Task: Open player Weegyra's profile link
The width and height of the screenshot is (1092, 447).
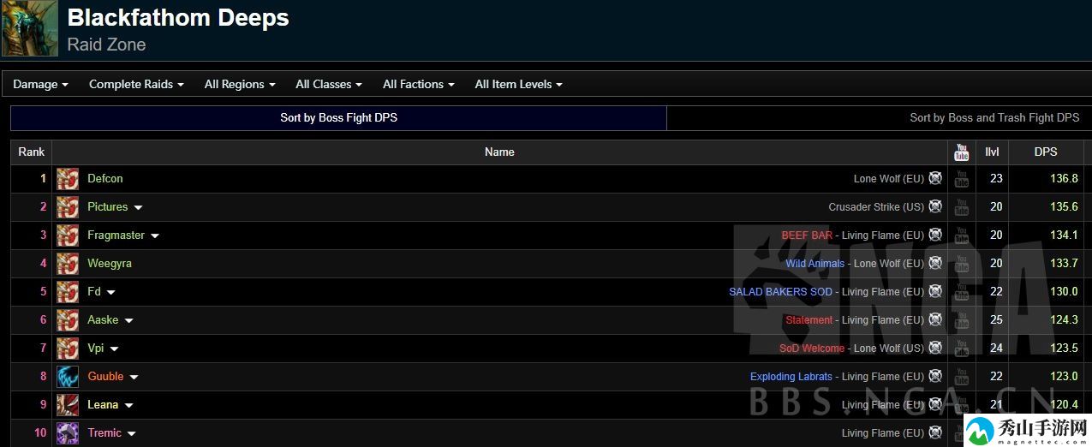Action: pyautogui.click(x=110, y=264)
